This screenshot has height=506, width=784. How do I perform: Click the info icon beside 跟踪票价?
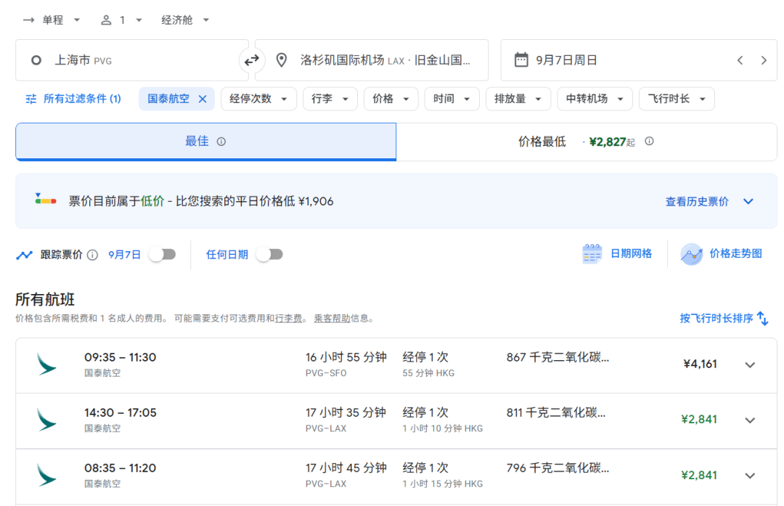(x=92, y=255)
